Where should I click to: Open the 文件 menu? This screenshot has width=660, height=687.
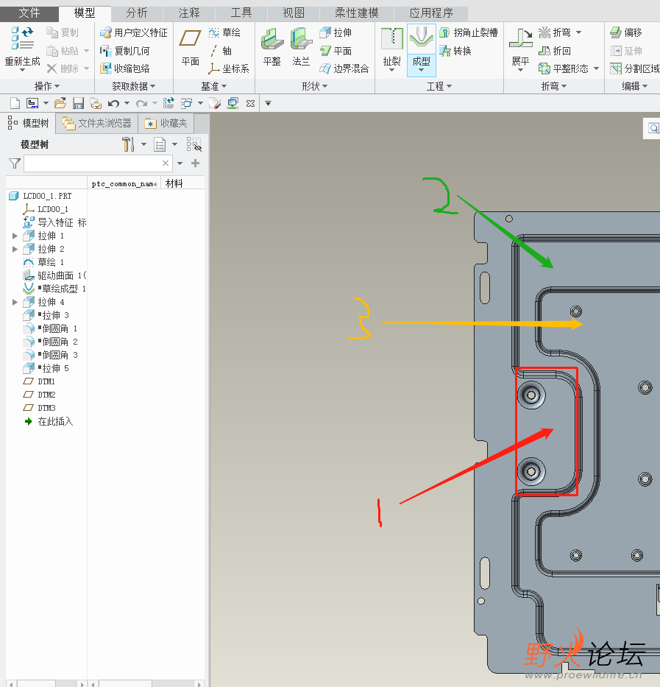pyautogui.click(x=29, y=13)
